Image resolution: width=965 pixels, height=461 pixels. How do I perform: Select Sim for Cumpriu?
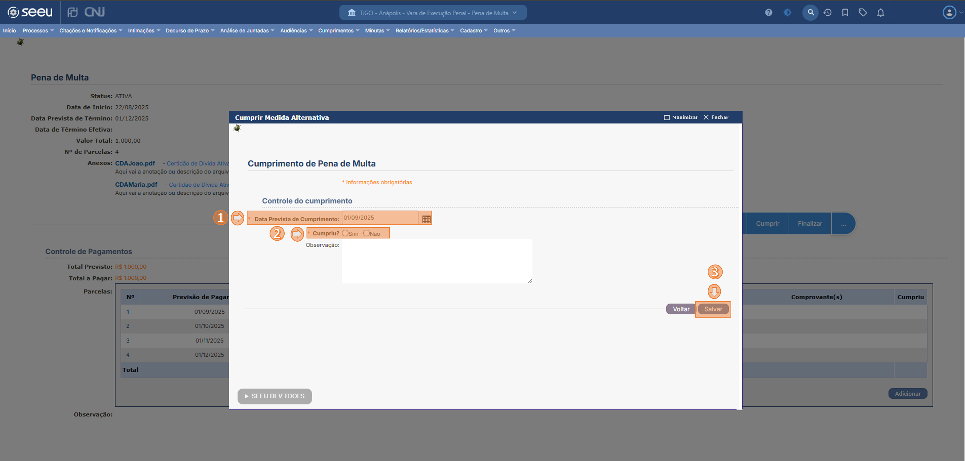[345, 233]
